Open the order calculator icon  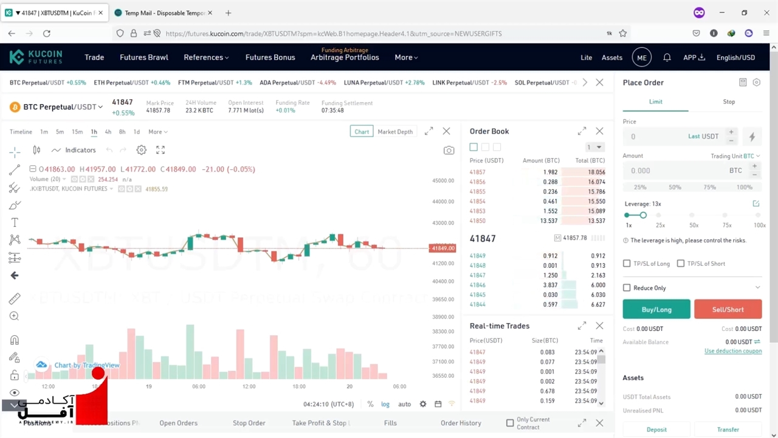(743, 83)
